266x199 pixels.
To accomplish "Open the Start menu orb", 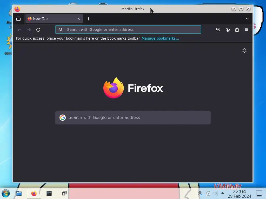I will point(6,193).
